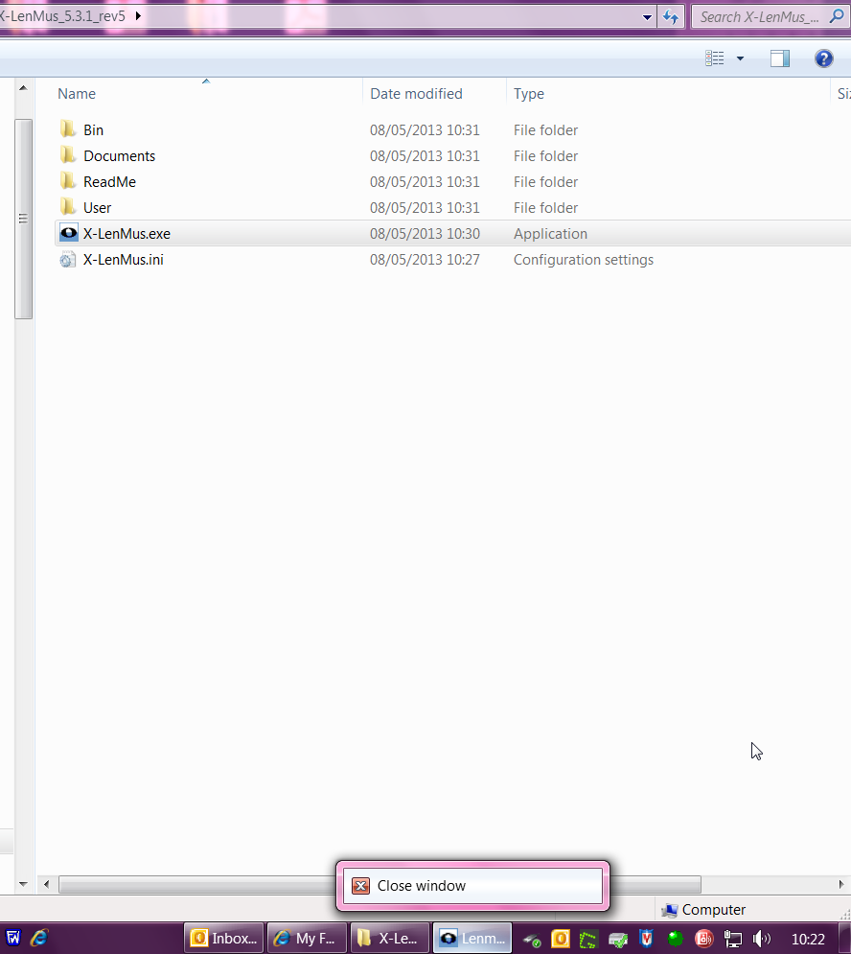Switch to My F... Internet Explorer taskbar button
This screenshot has height=954, width=851.
pyautogui.click(x=308, y=939)
